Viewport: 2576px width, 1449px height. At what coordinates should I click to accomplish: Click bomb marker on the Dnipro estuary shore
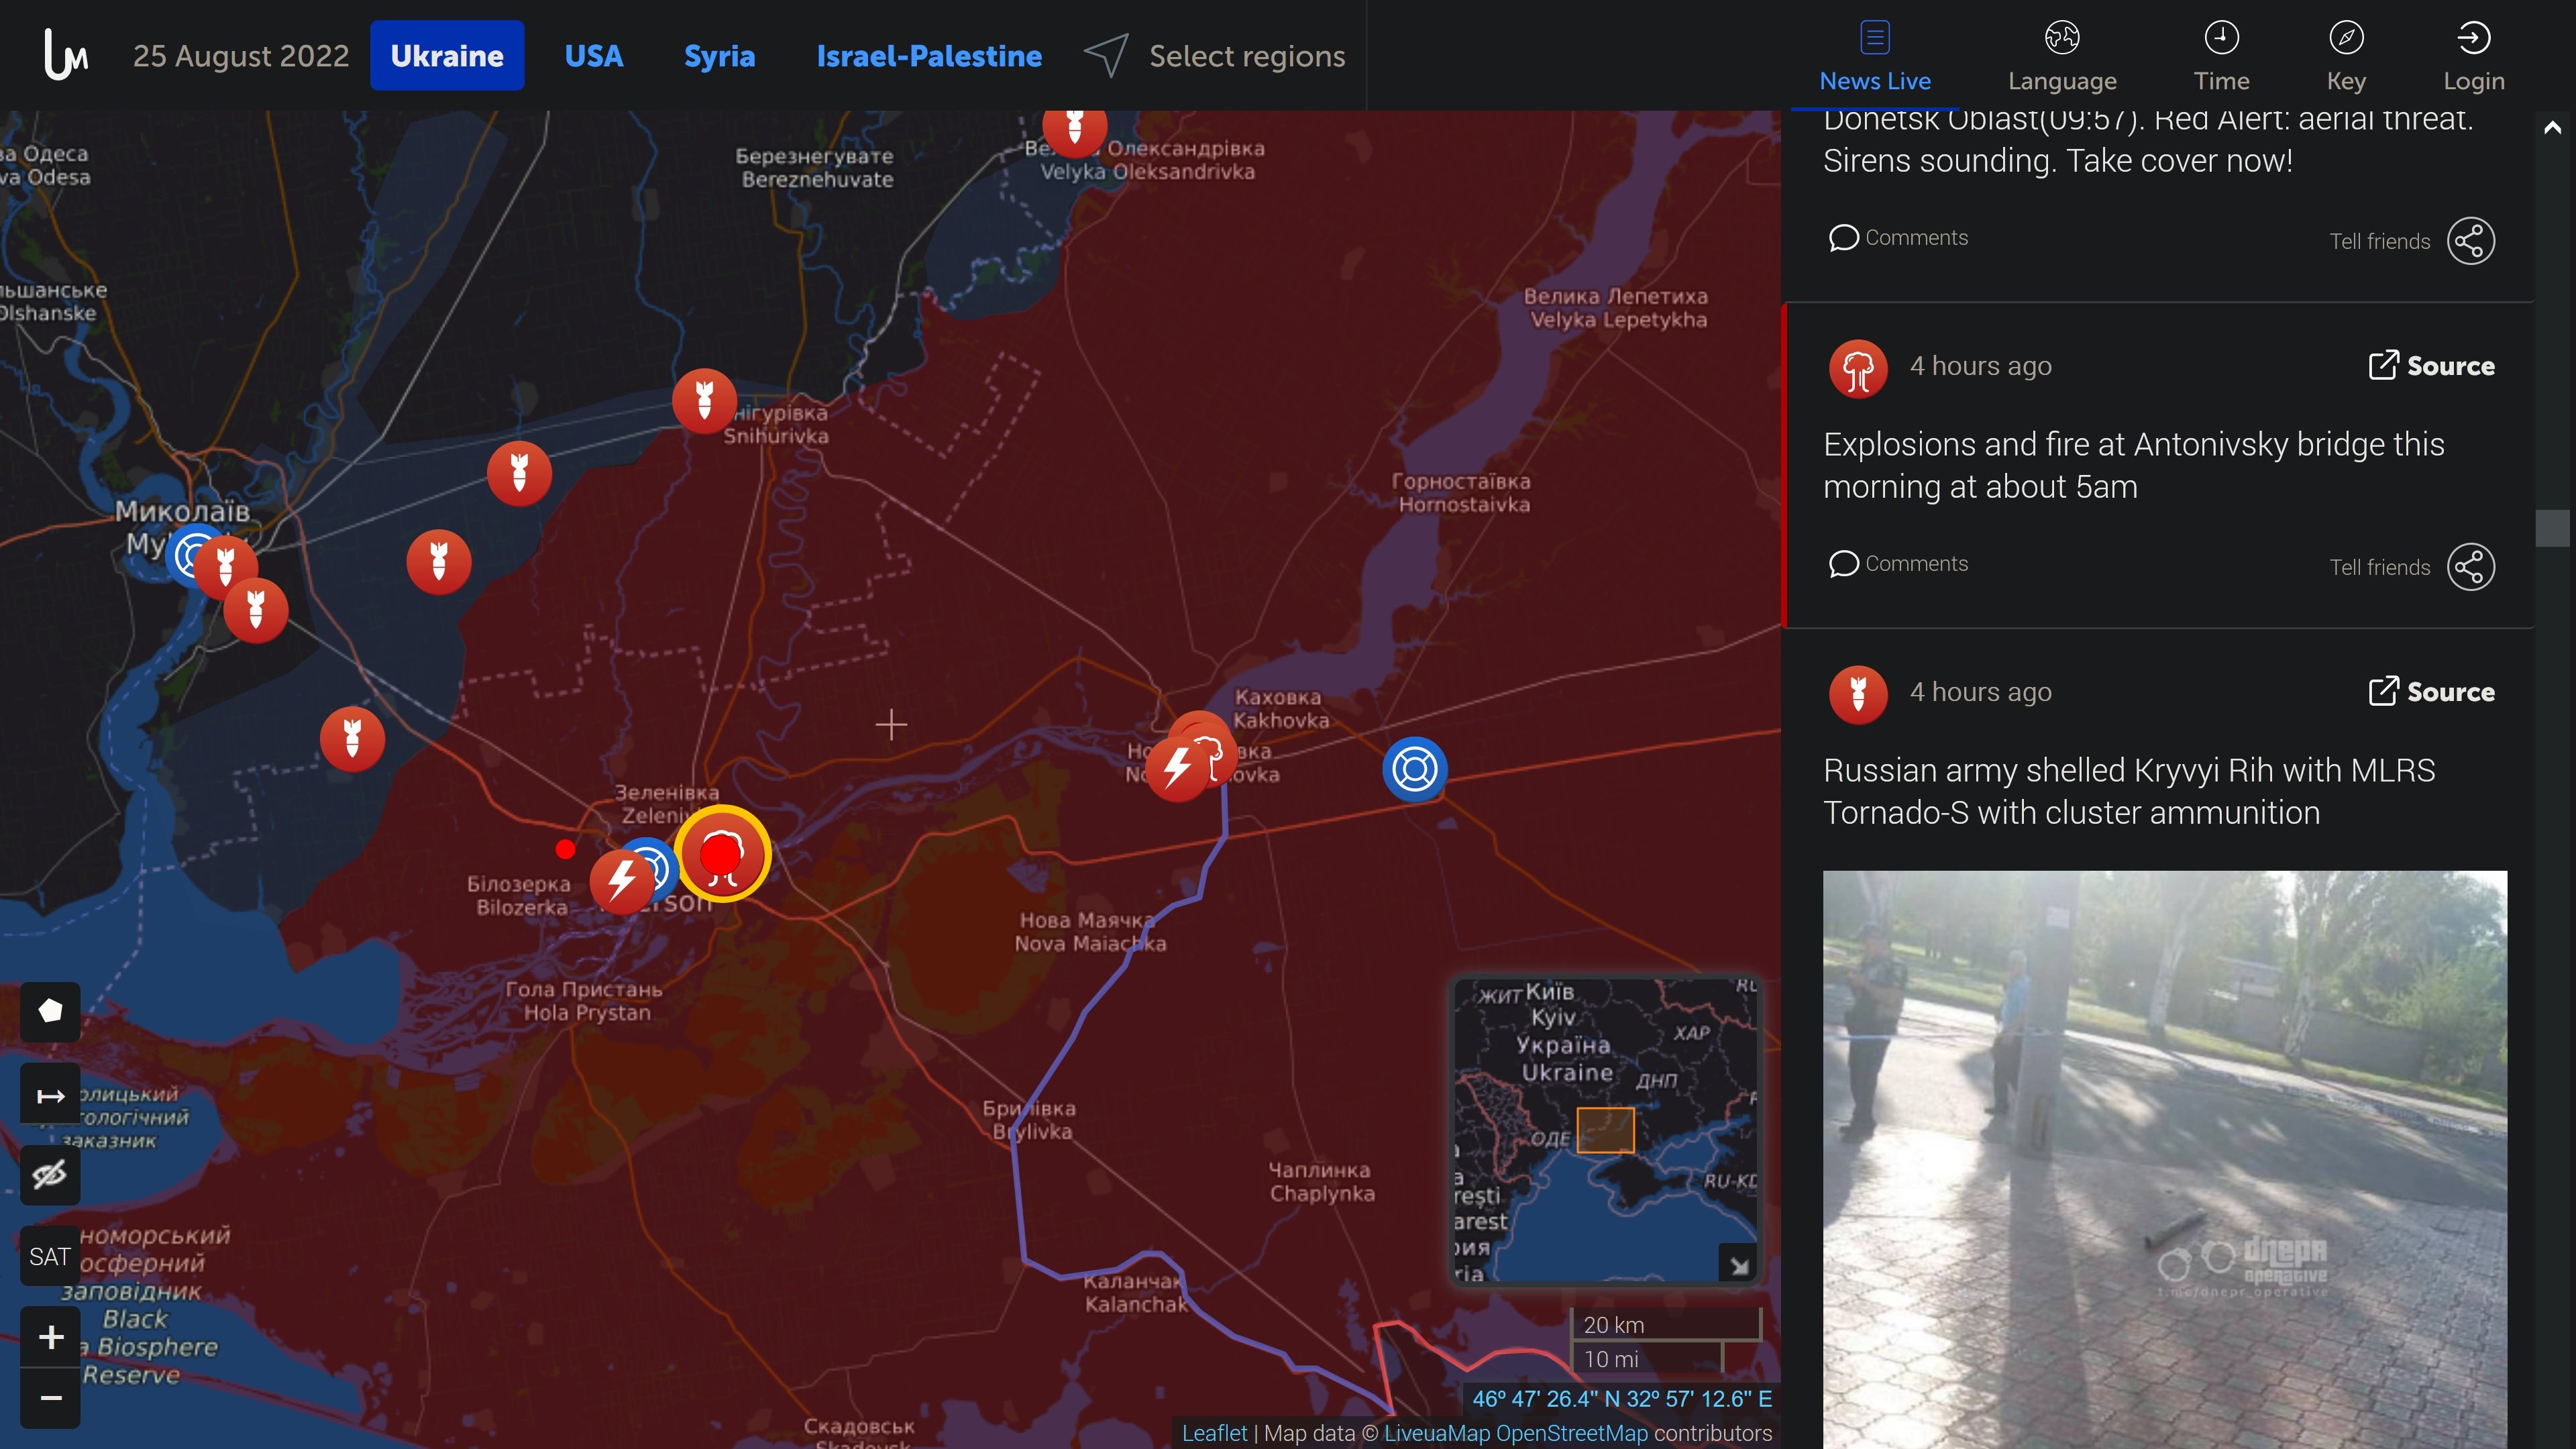coord(352,739)
